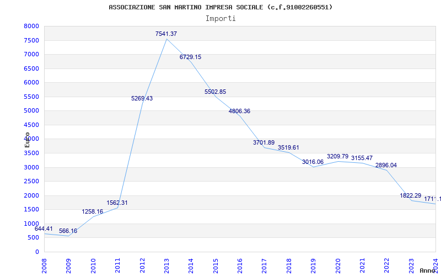Click the 2023 x-axis year label
This screenshot has width=441, height=276.
click(411, 266)
